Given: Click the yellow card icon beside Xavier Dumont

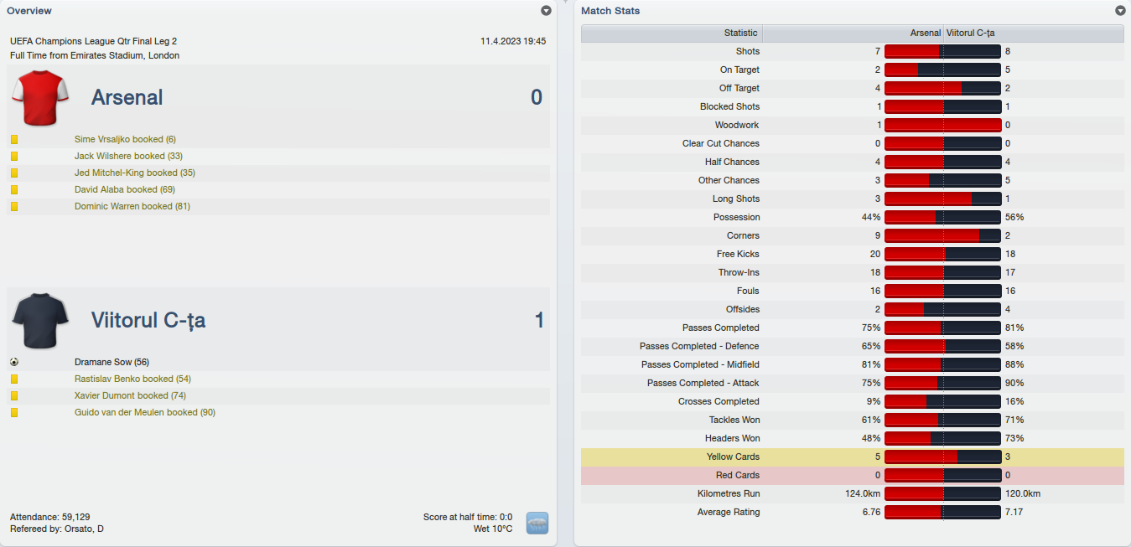Looking at the screenshot, I should click(14, 395).
